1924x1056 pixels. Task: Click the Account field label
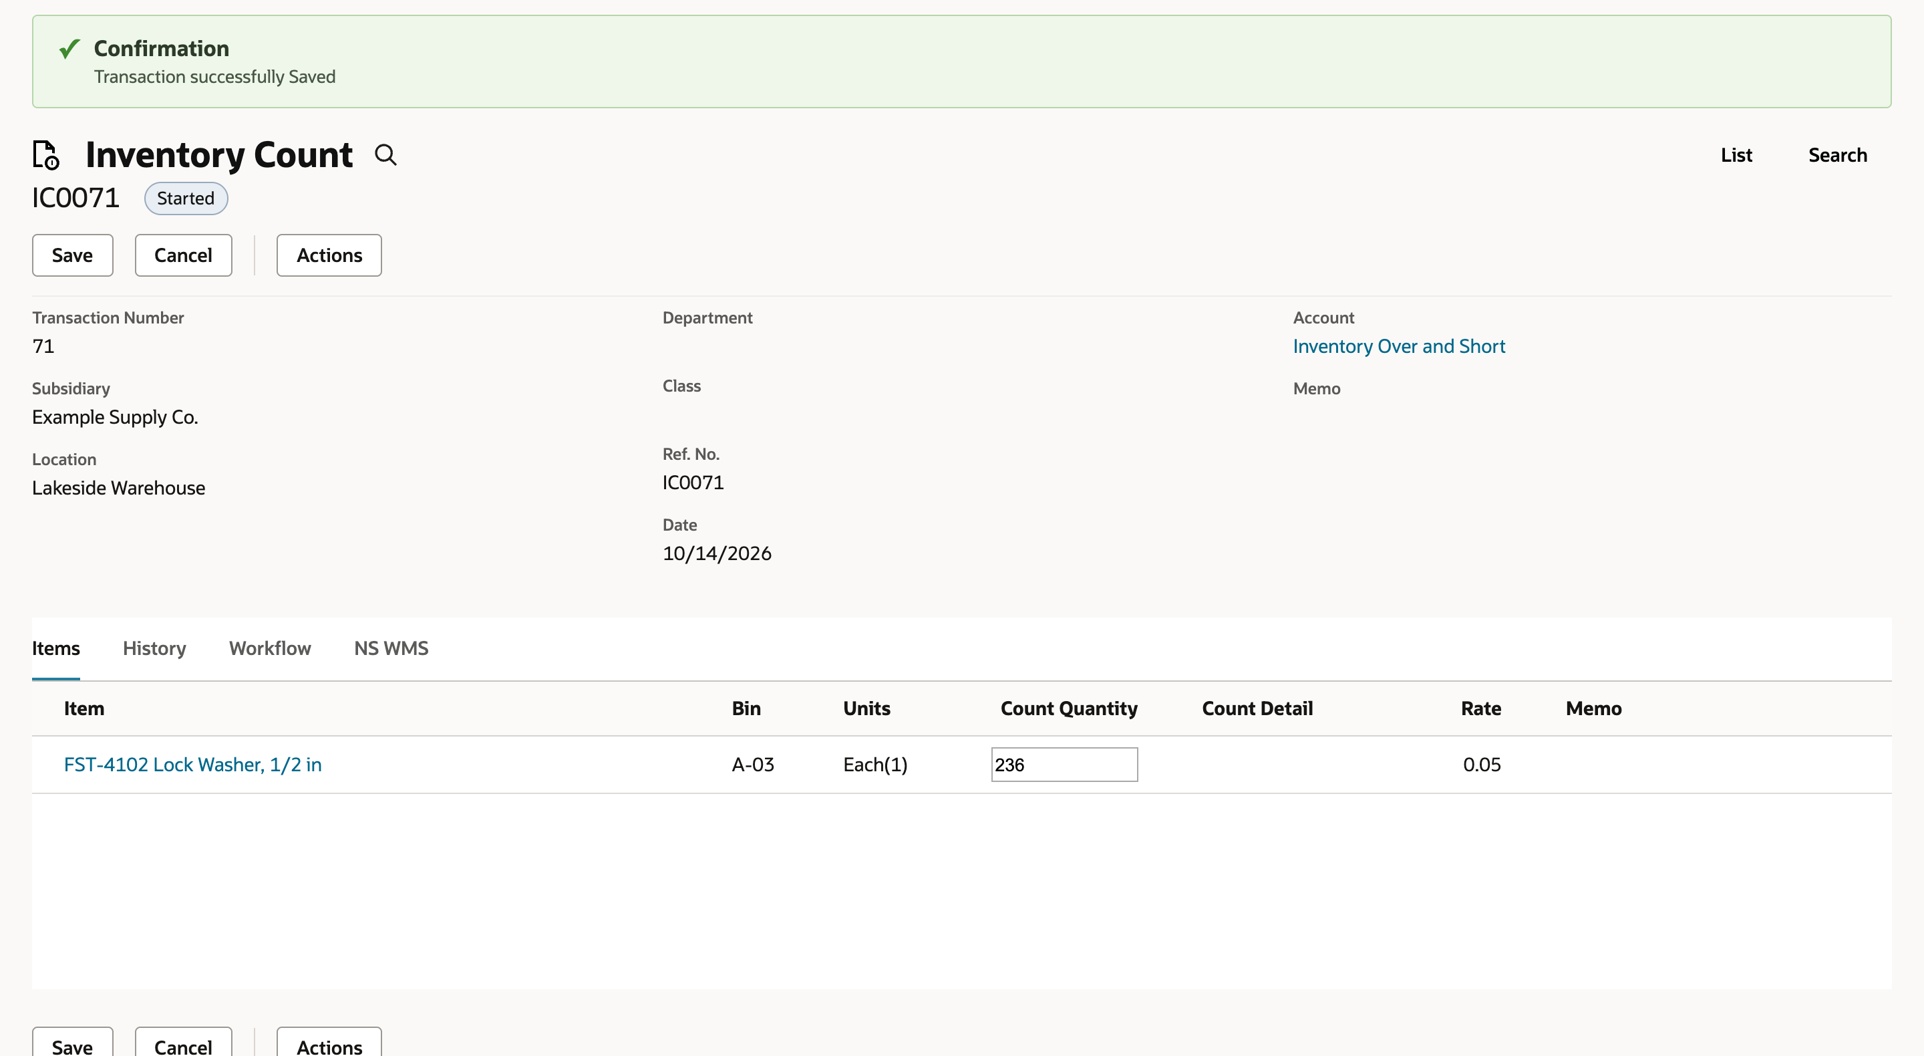pyautogui.click(x=1323, y=317)
